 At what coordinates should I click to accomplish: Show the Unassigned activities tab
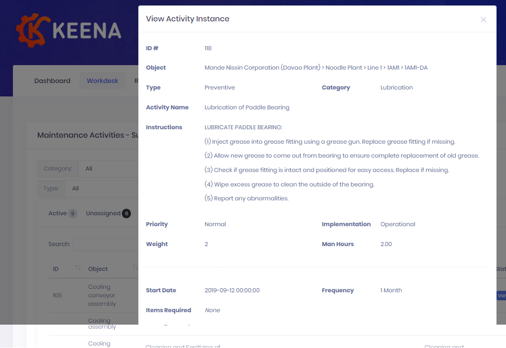coord(103,213)
